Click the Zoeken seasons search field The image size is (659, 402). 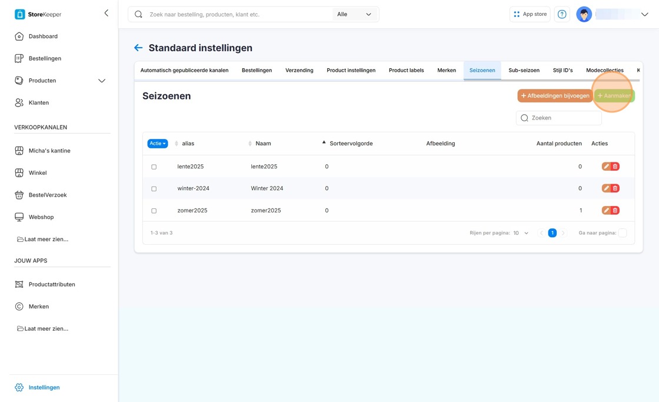[558, 118]
